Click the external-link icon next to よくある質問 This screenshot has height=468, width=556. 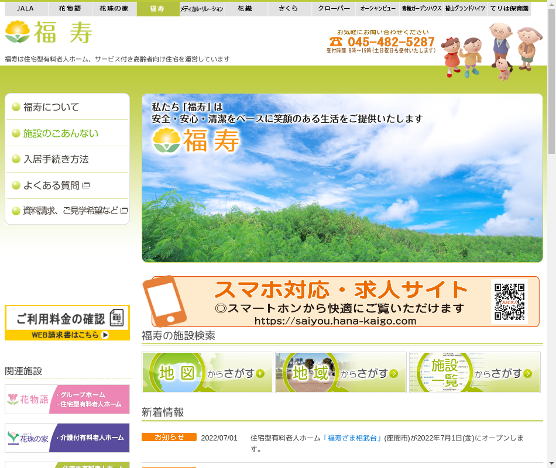coord(86,185)
